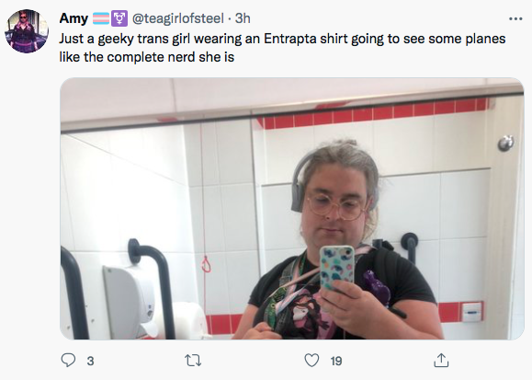Click the like count 19
The image size is (532, 380).
coord(336,361)
